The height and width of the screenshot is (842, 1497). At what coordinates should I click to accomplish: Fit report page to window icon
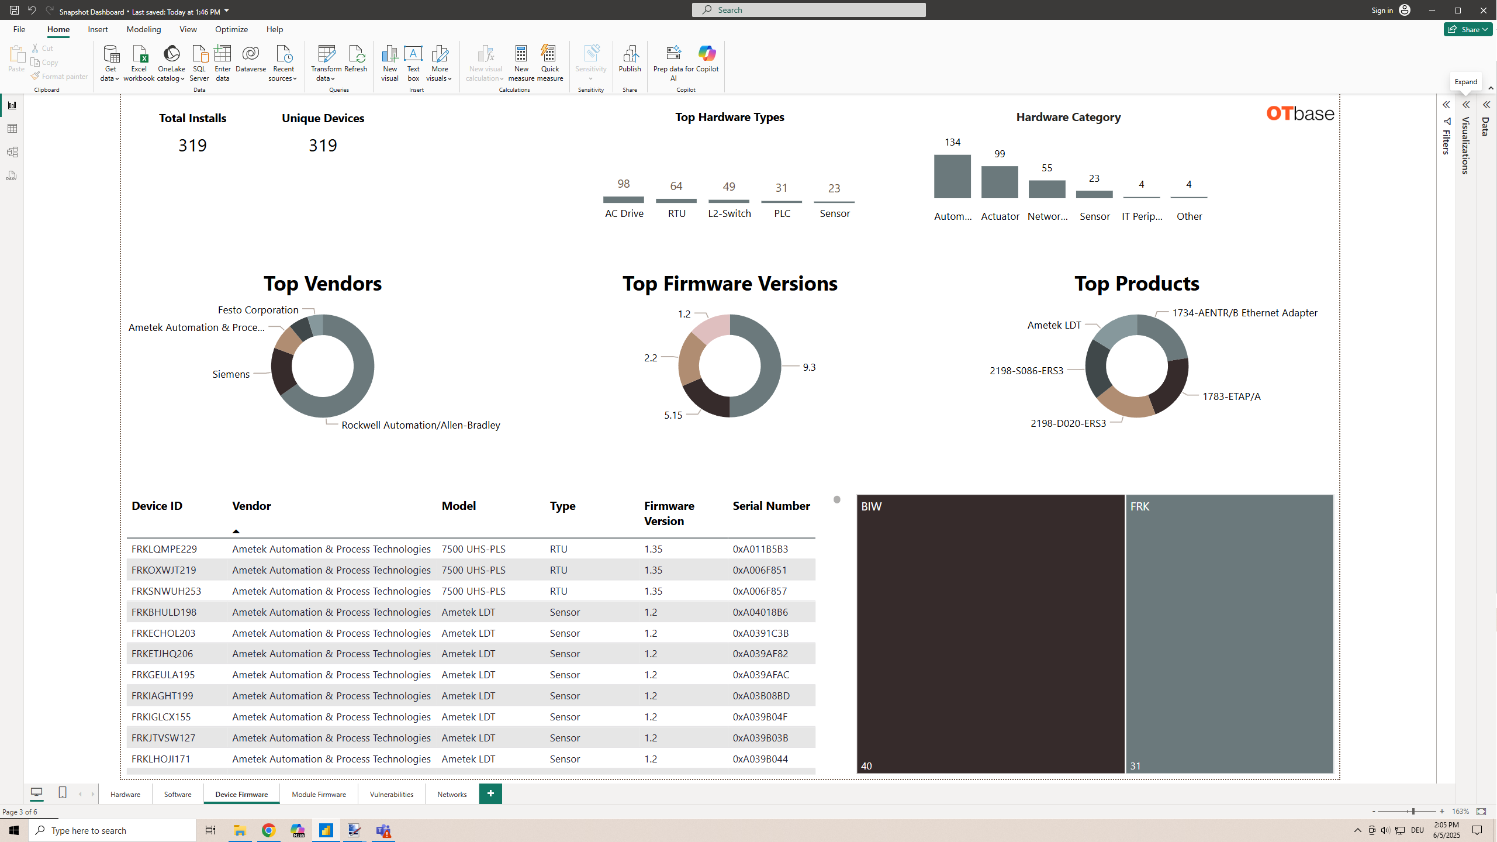(1481, 812)
